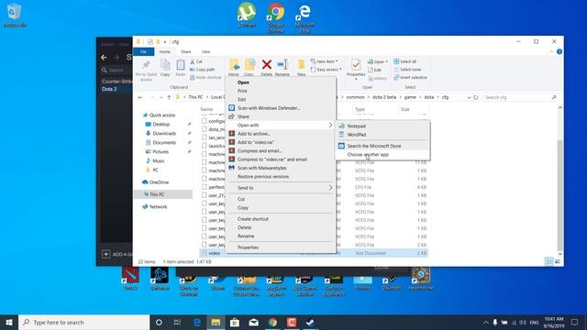Open the Easy access dropdown
587x330 pixels.
[326, 70]
